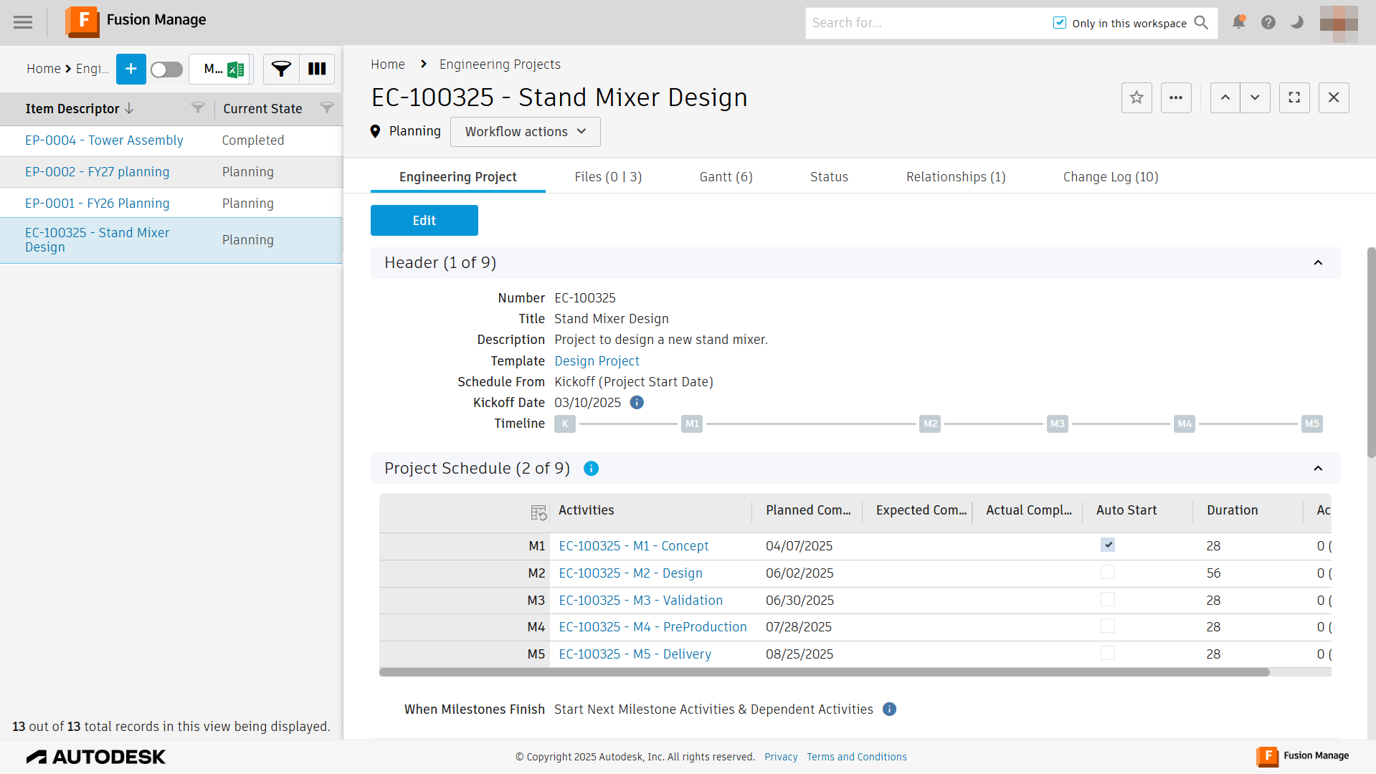This screenshot has width=1376, height=774.
Task: Open the Engineering Project tab
Action: (x=457, y=177)
